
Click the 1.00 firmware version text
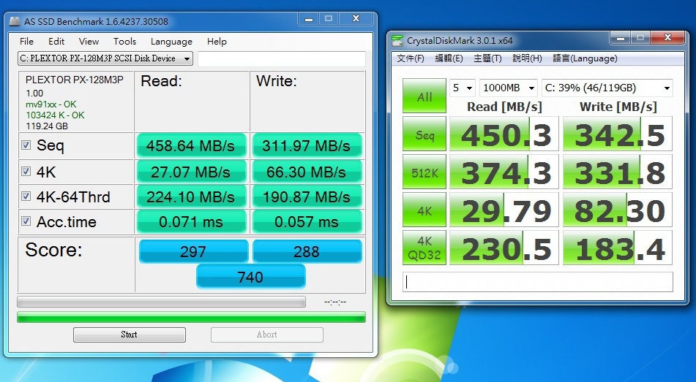(x=34, y=93)
